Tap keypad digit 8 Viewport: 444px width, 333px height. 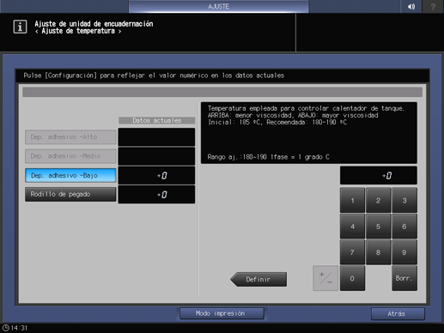coord(378,252)
